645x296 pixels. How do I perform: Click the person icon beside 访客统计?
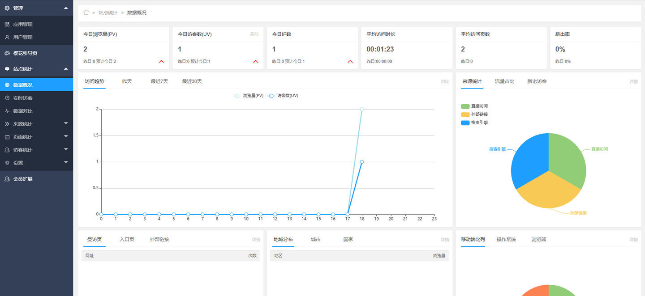(7, 150)
